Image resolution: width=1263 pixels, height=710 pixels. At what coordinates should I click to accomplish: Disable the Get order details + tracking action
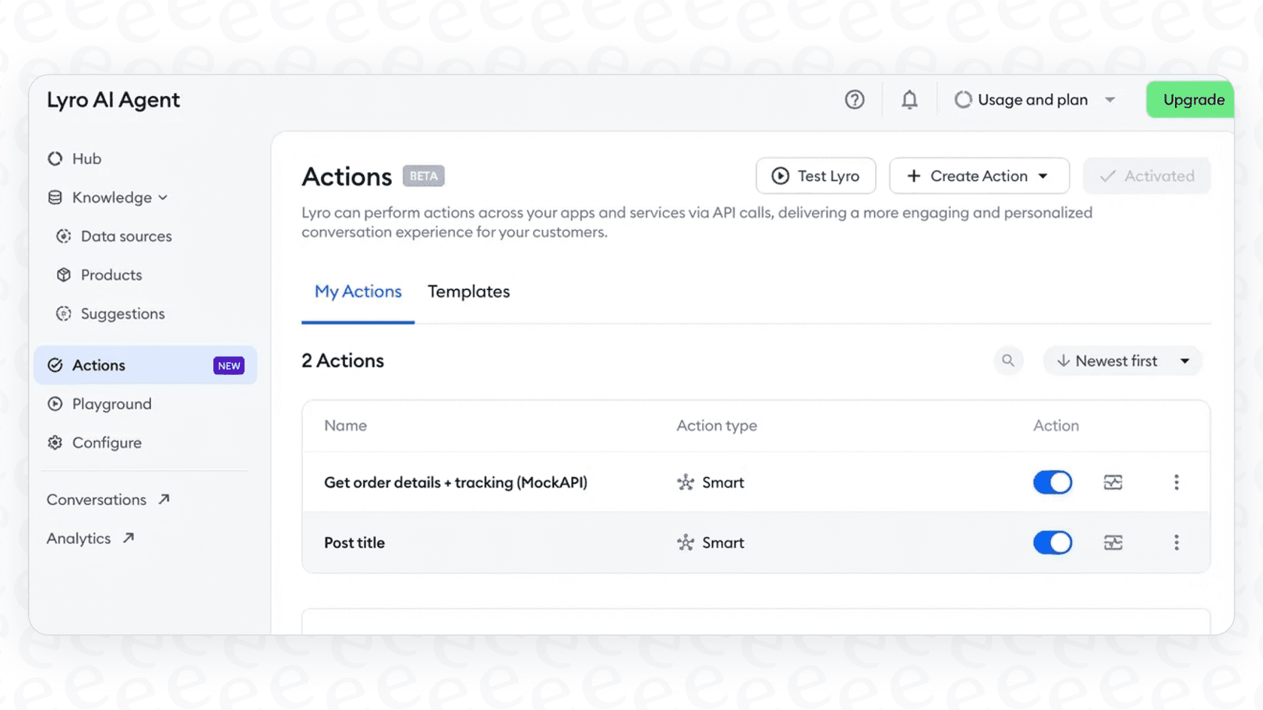pyautogui.click(x=1052, y=482)
